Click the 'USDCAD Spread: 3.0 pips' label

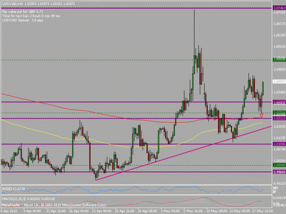23,20
